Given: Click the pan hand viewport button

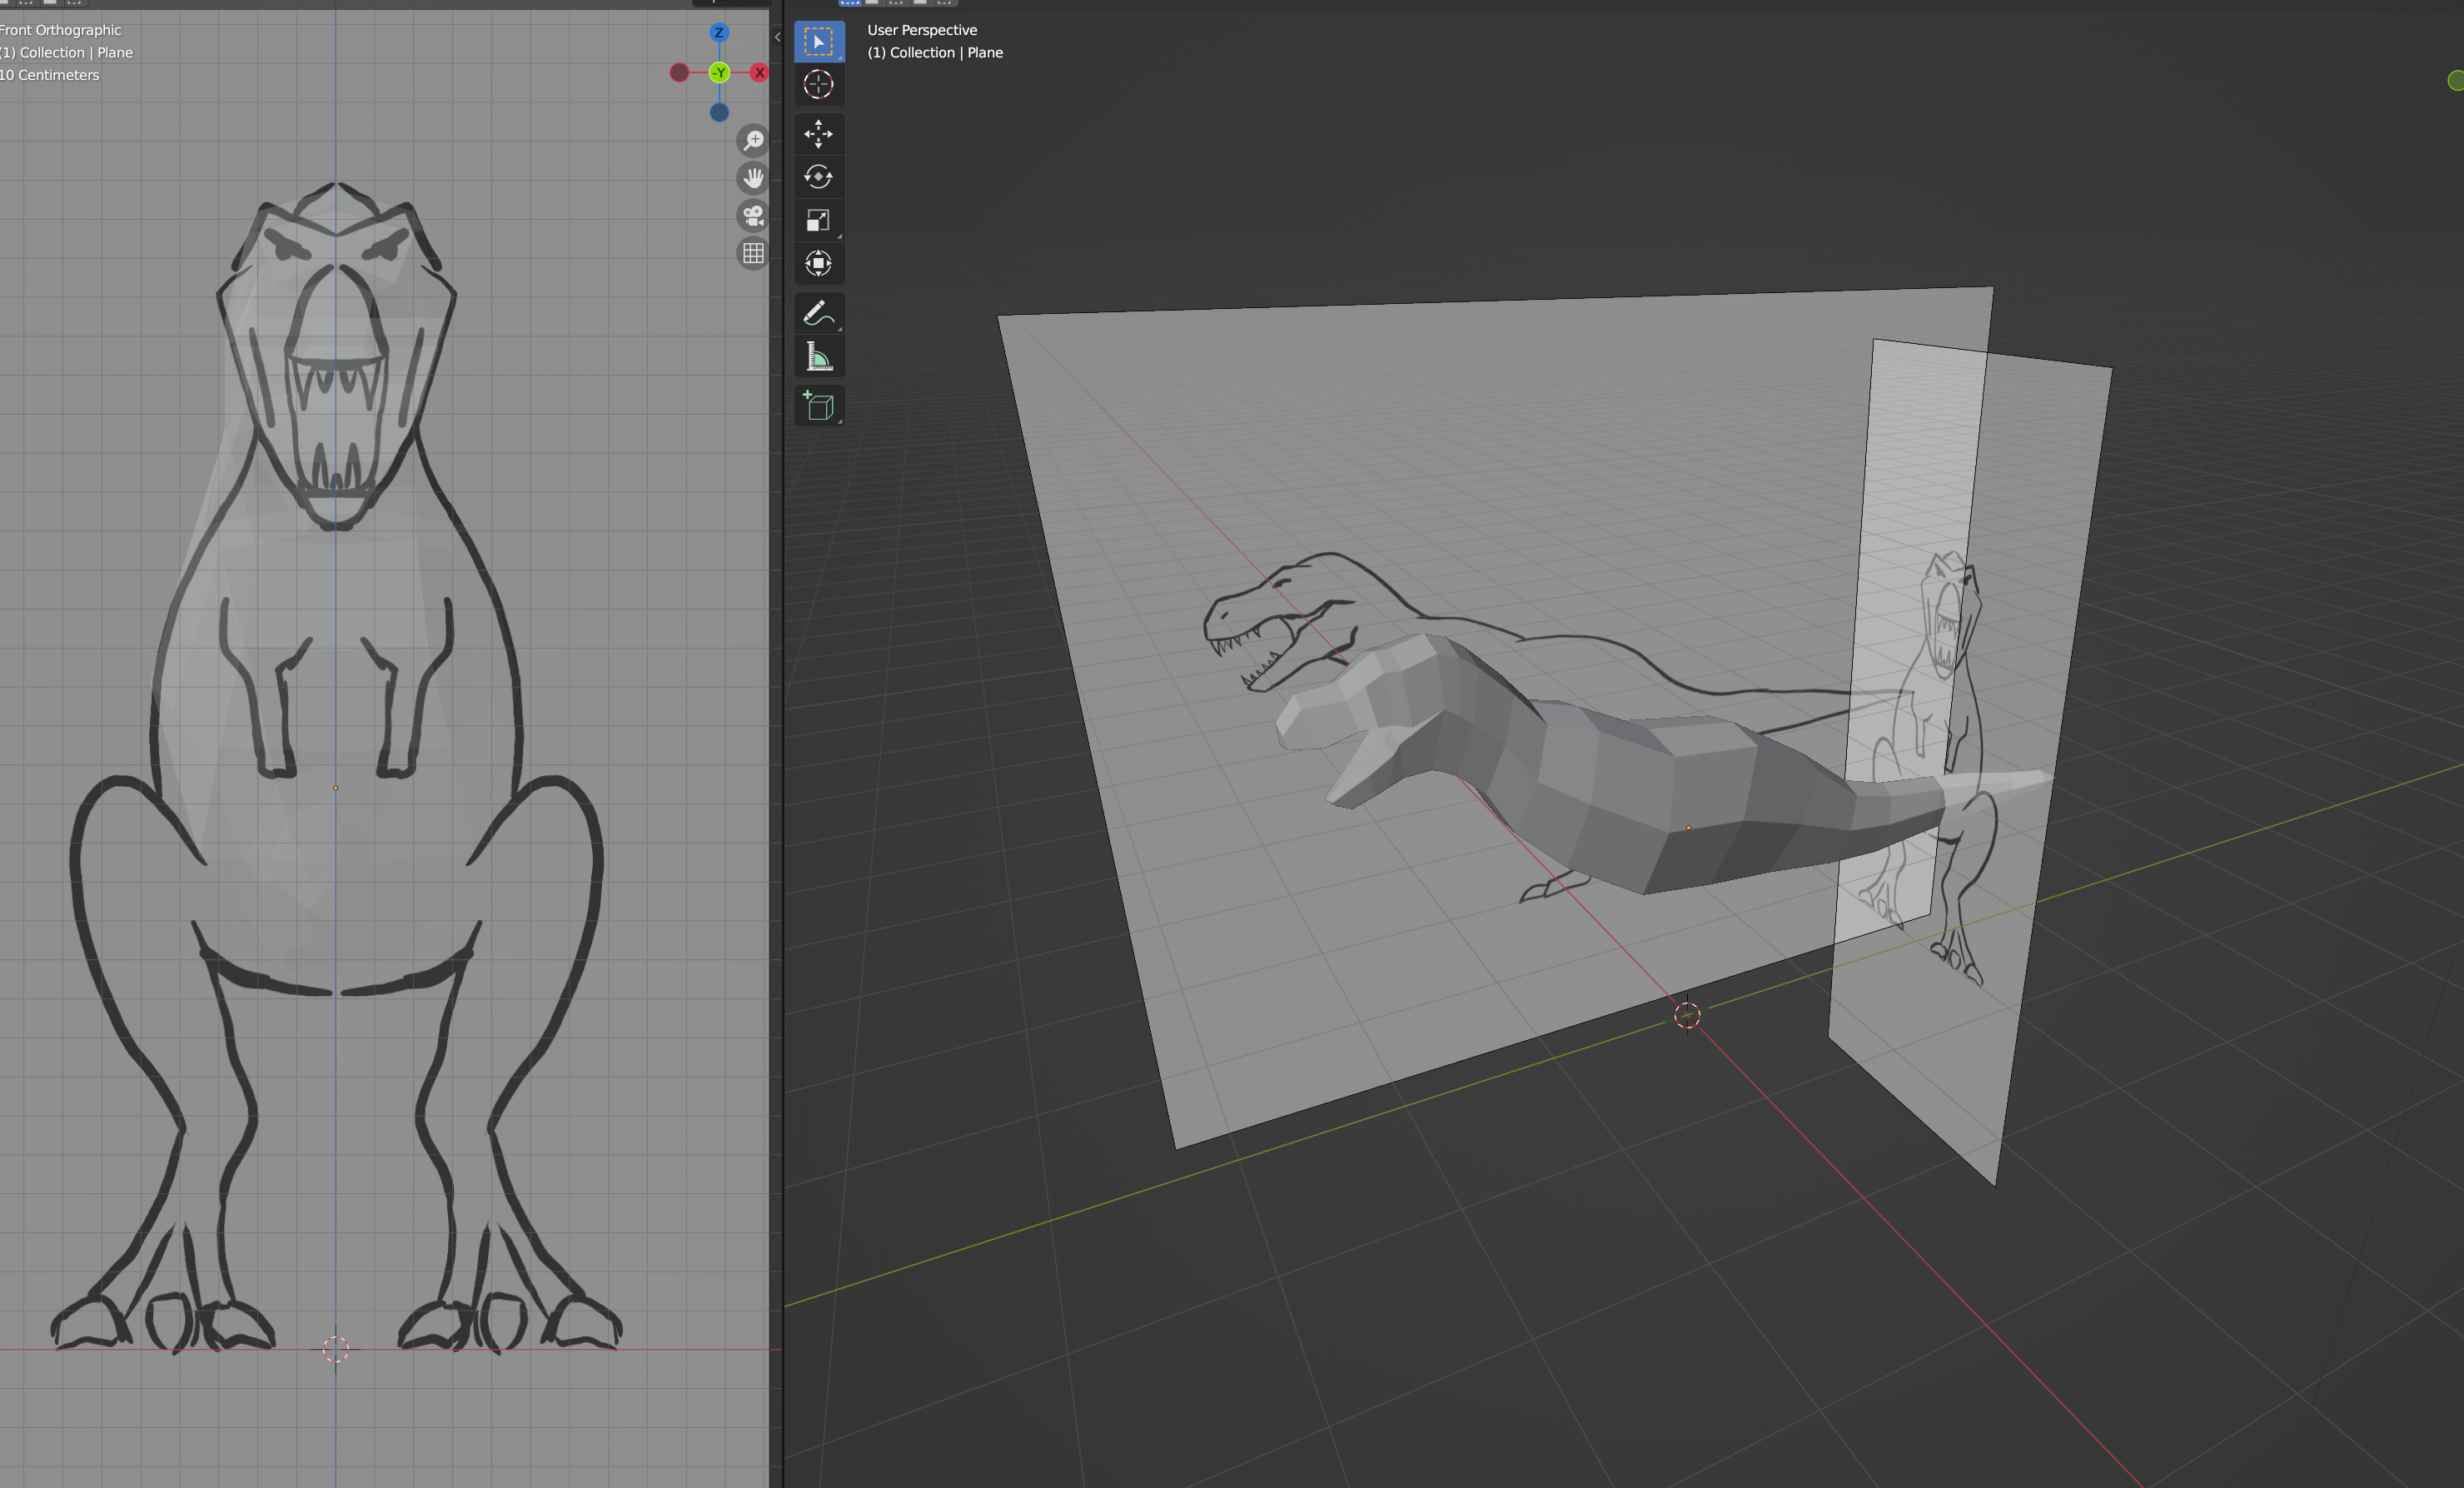Looking at the screenshot, I should (x=753, y=178).
